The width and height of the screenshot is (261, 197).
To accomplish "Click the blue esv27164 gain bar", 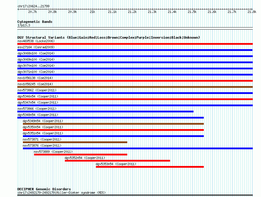I will 135,50.
